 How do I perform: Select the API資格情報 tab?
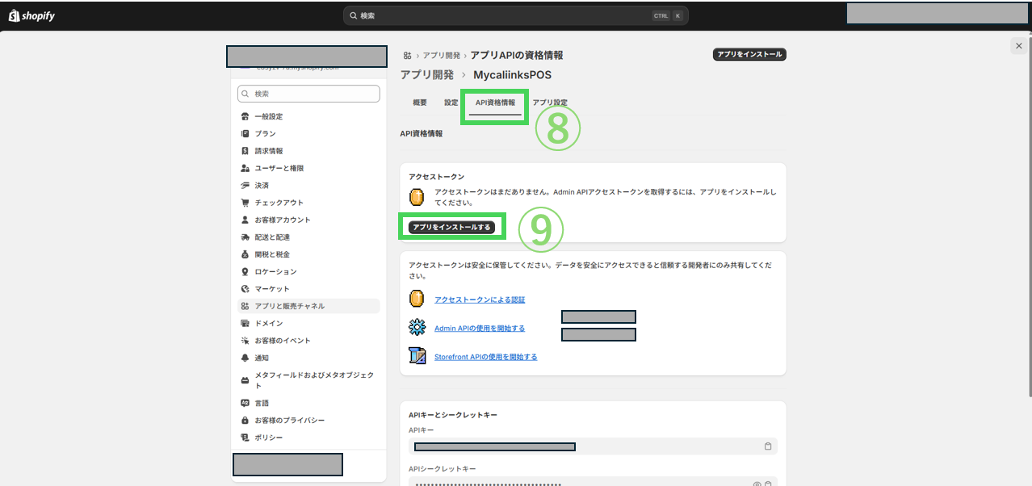[495, 103]
